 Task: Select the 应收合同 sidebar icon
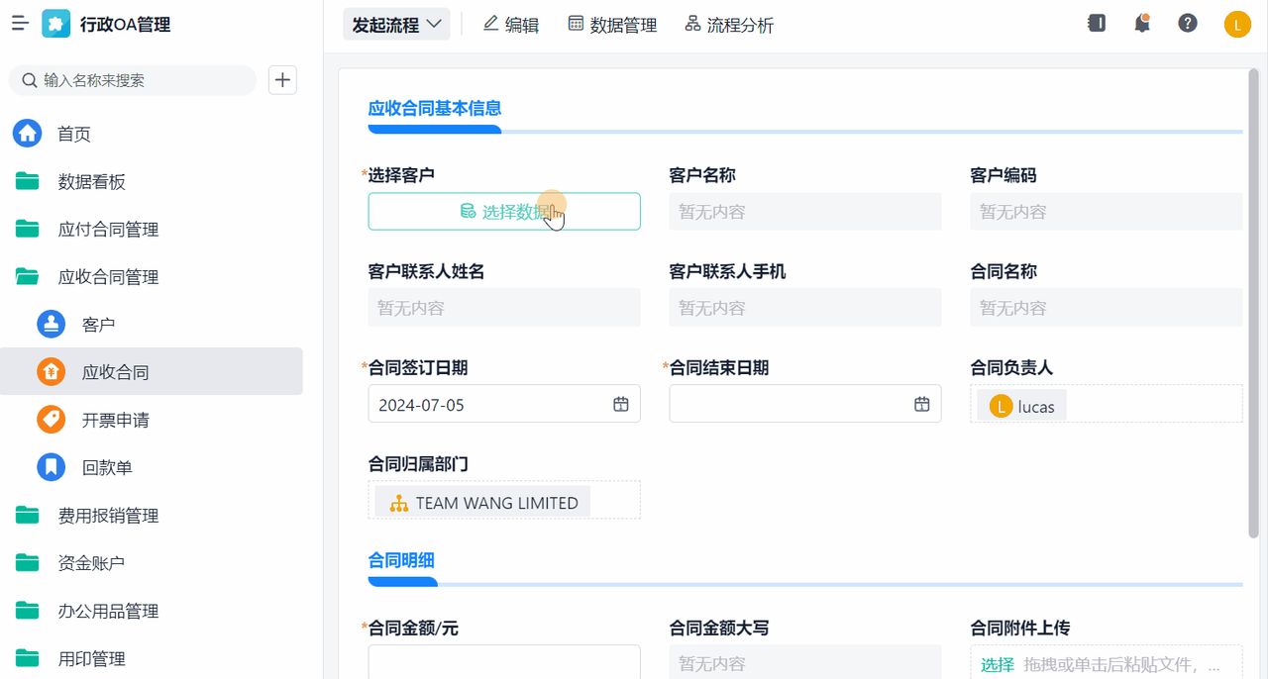[x=51, y=371]
